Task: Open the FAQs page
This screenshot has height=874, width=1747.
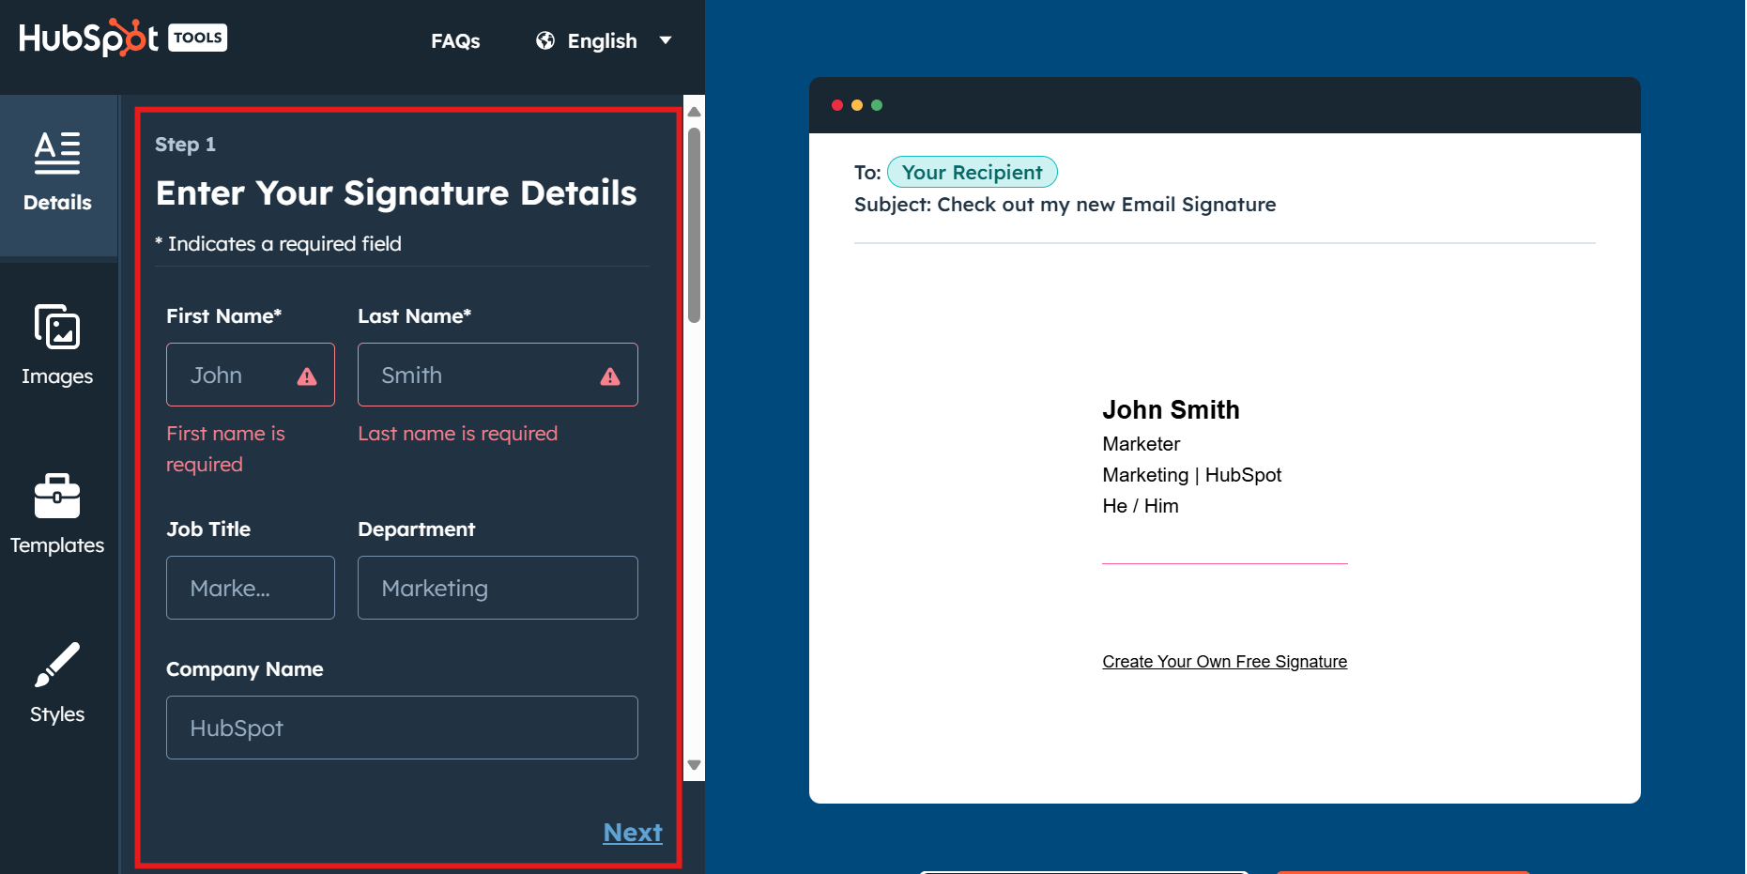Action: [455, 40]
